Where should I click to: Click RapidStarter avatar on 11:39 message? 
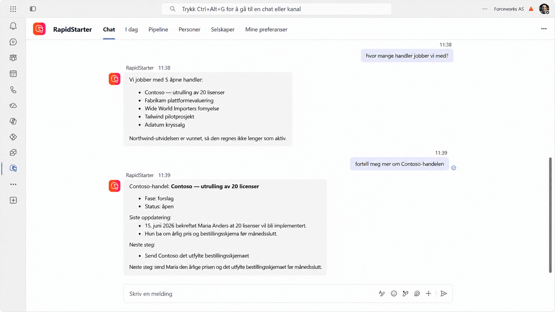coord(115,186)
